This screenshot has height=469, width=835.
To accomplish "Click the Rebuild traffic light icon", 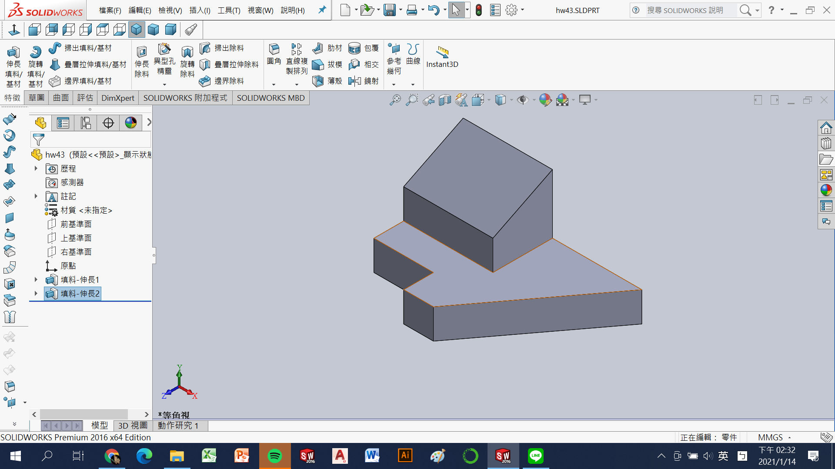I will click(x=479, y=10).
